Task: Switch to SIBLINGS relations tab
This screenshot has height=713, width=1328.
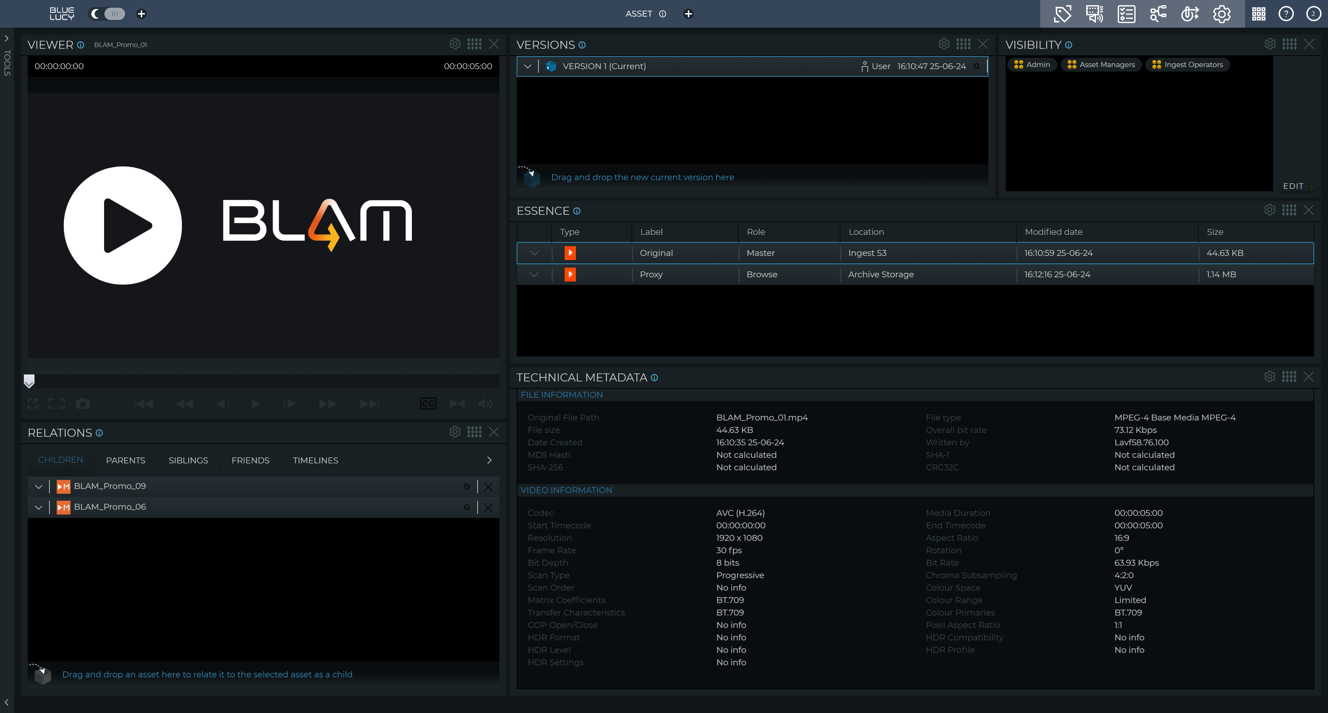Action: [188, 460]
